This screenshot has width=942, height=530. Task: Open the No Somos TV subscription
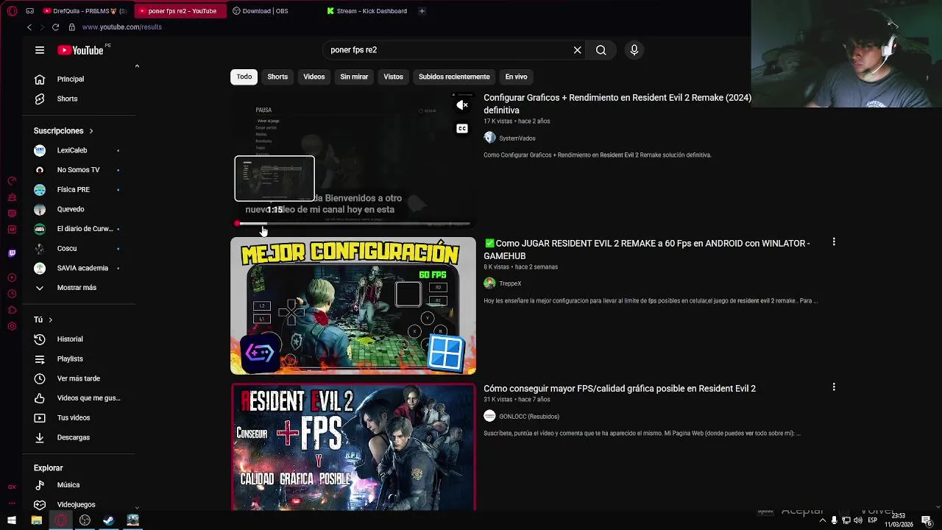[x=79, y=170]
